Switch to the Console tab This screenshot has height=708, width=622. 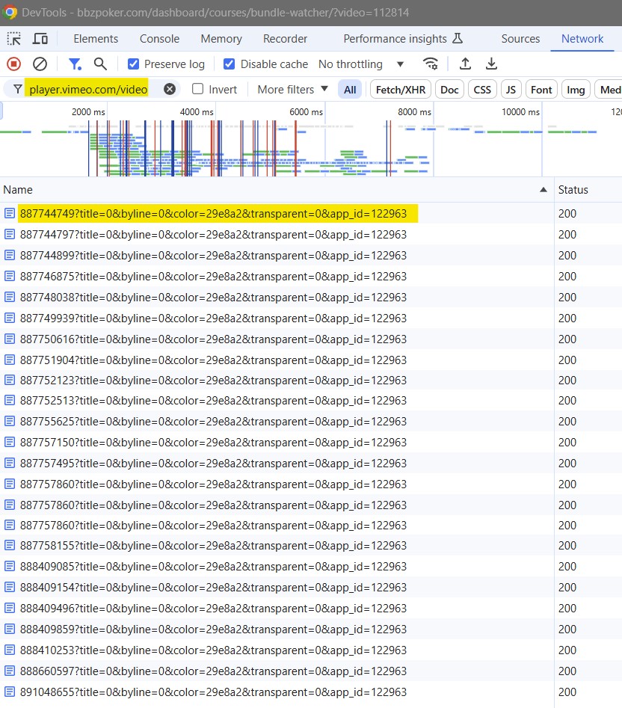pyautogui.click(x=159, y=39)
